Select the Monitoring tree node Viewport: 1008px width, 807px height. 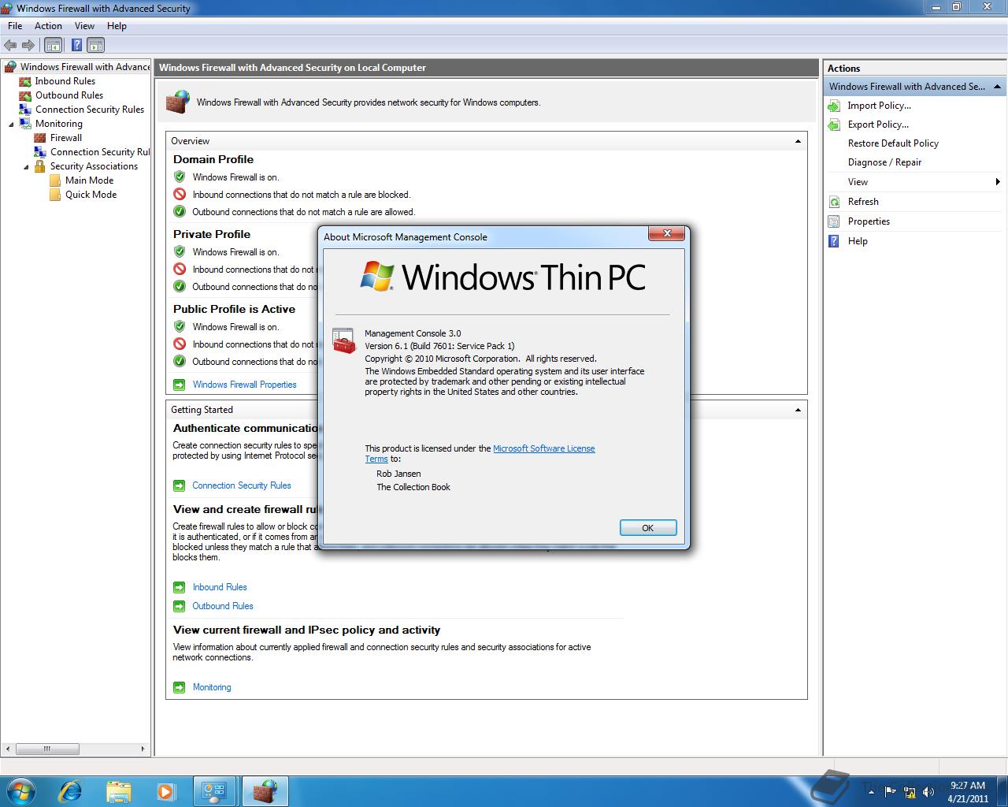click(58, 124)
